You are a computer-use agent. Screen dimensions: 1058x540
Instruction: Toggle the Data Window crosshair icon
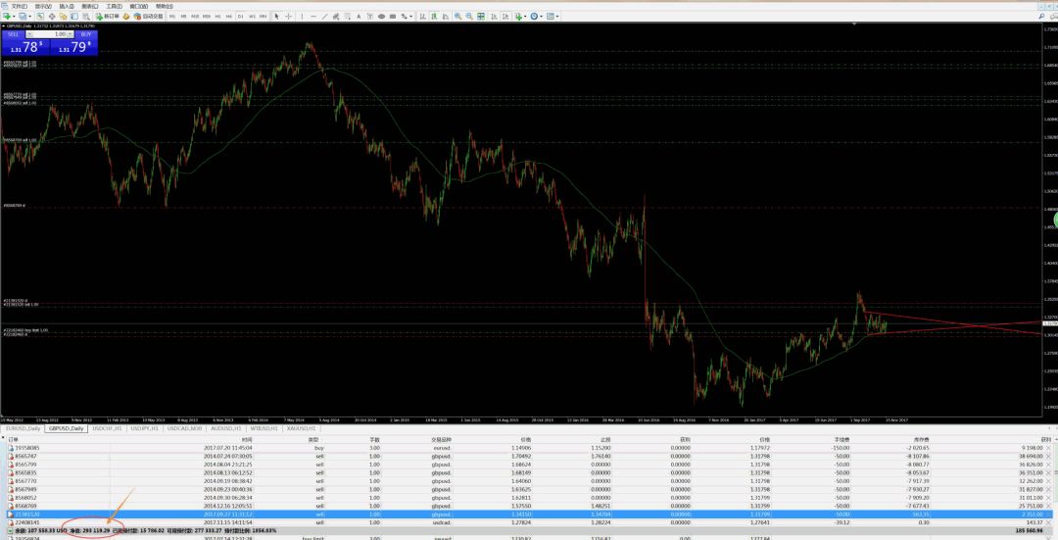pyautogui.click(x=52, y=17)
